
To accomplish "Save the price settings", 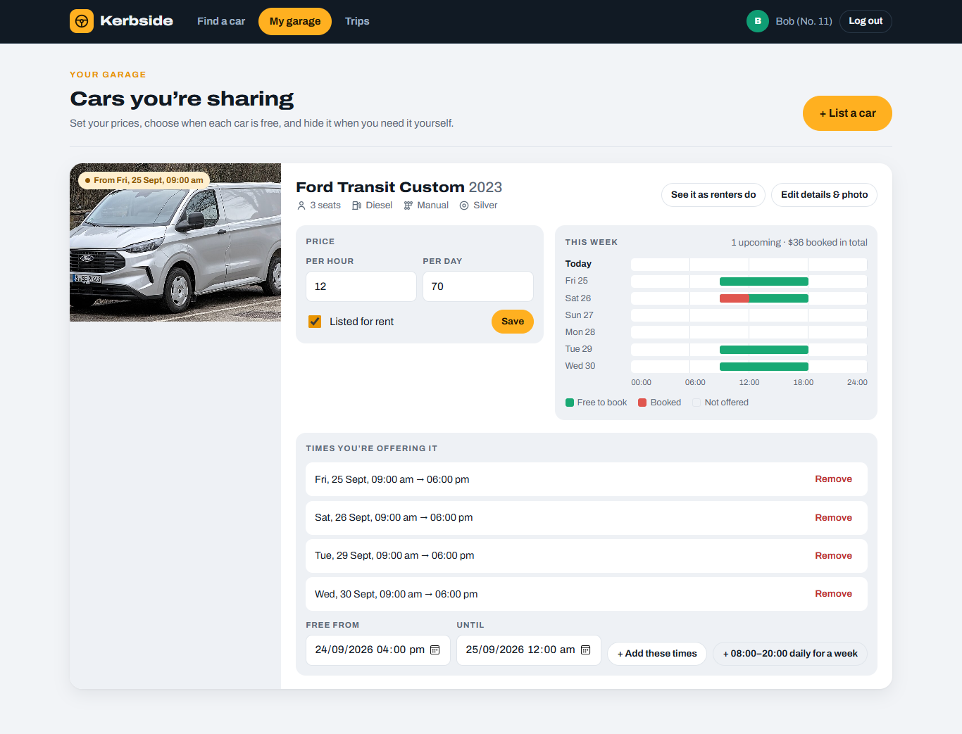I will point(513,322).
